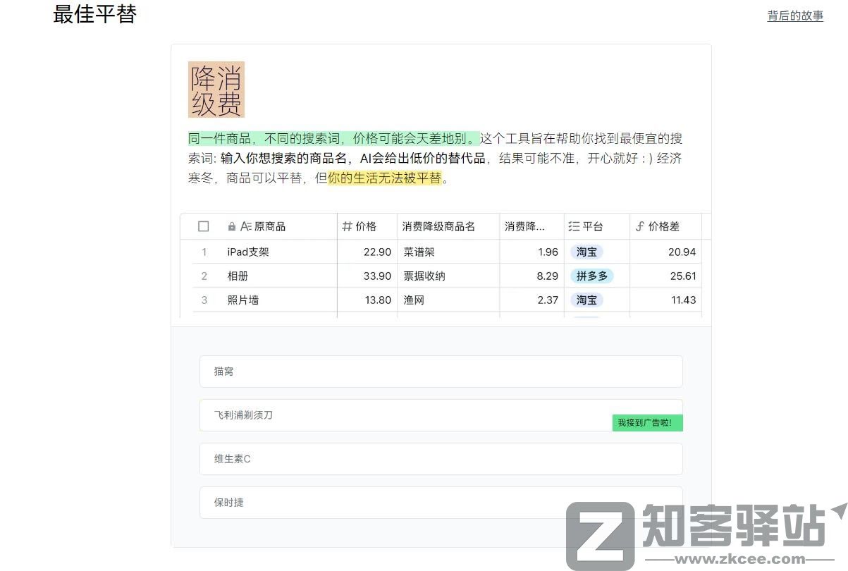
Task: Select row number 3 in the table
Action: [204, 300]
